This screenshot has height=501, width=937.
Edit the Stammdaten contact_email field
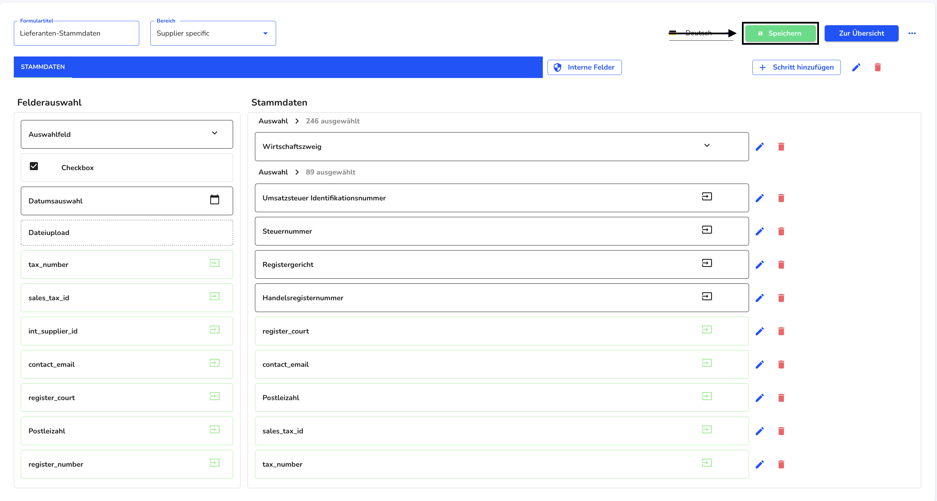759,364
